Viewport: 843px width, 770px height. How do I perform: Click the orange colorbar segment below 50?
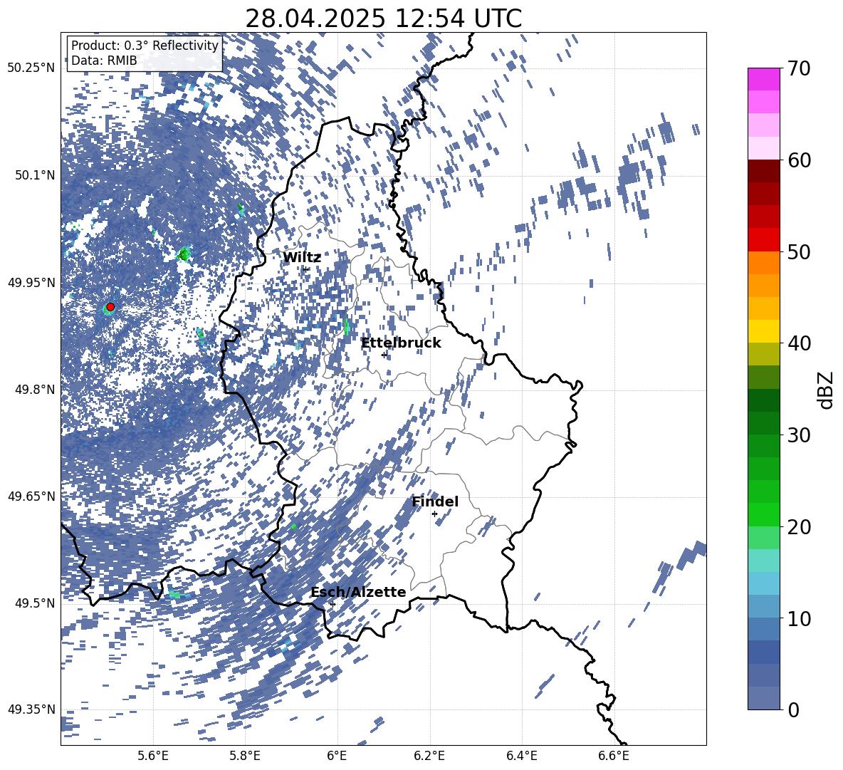pyautogui.click(x=763, y=263)
